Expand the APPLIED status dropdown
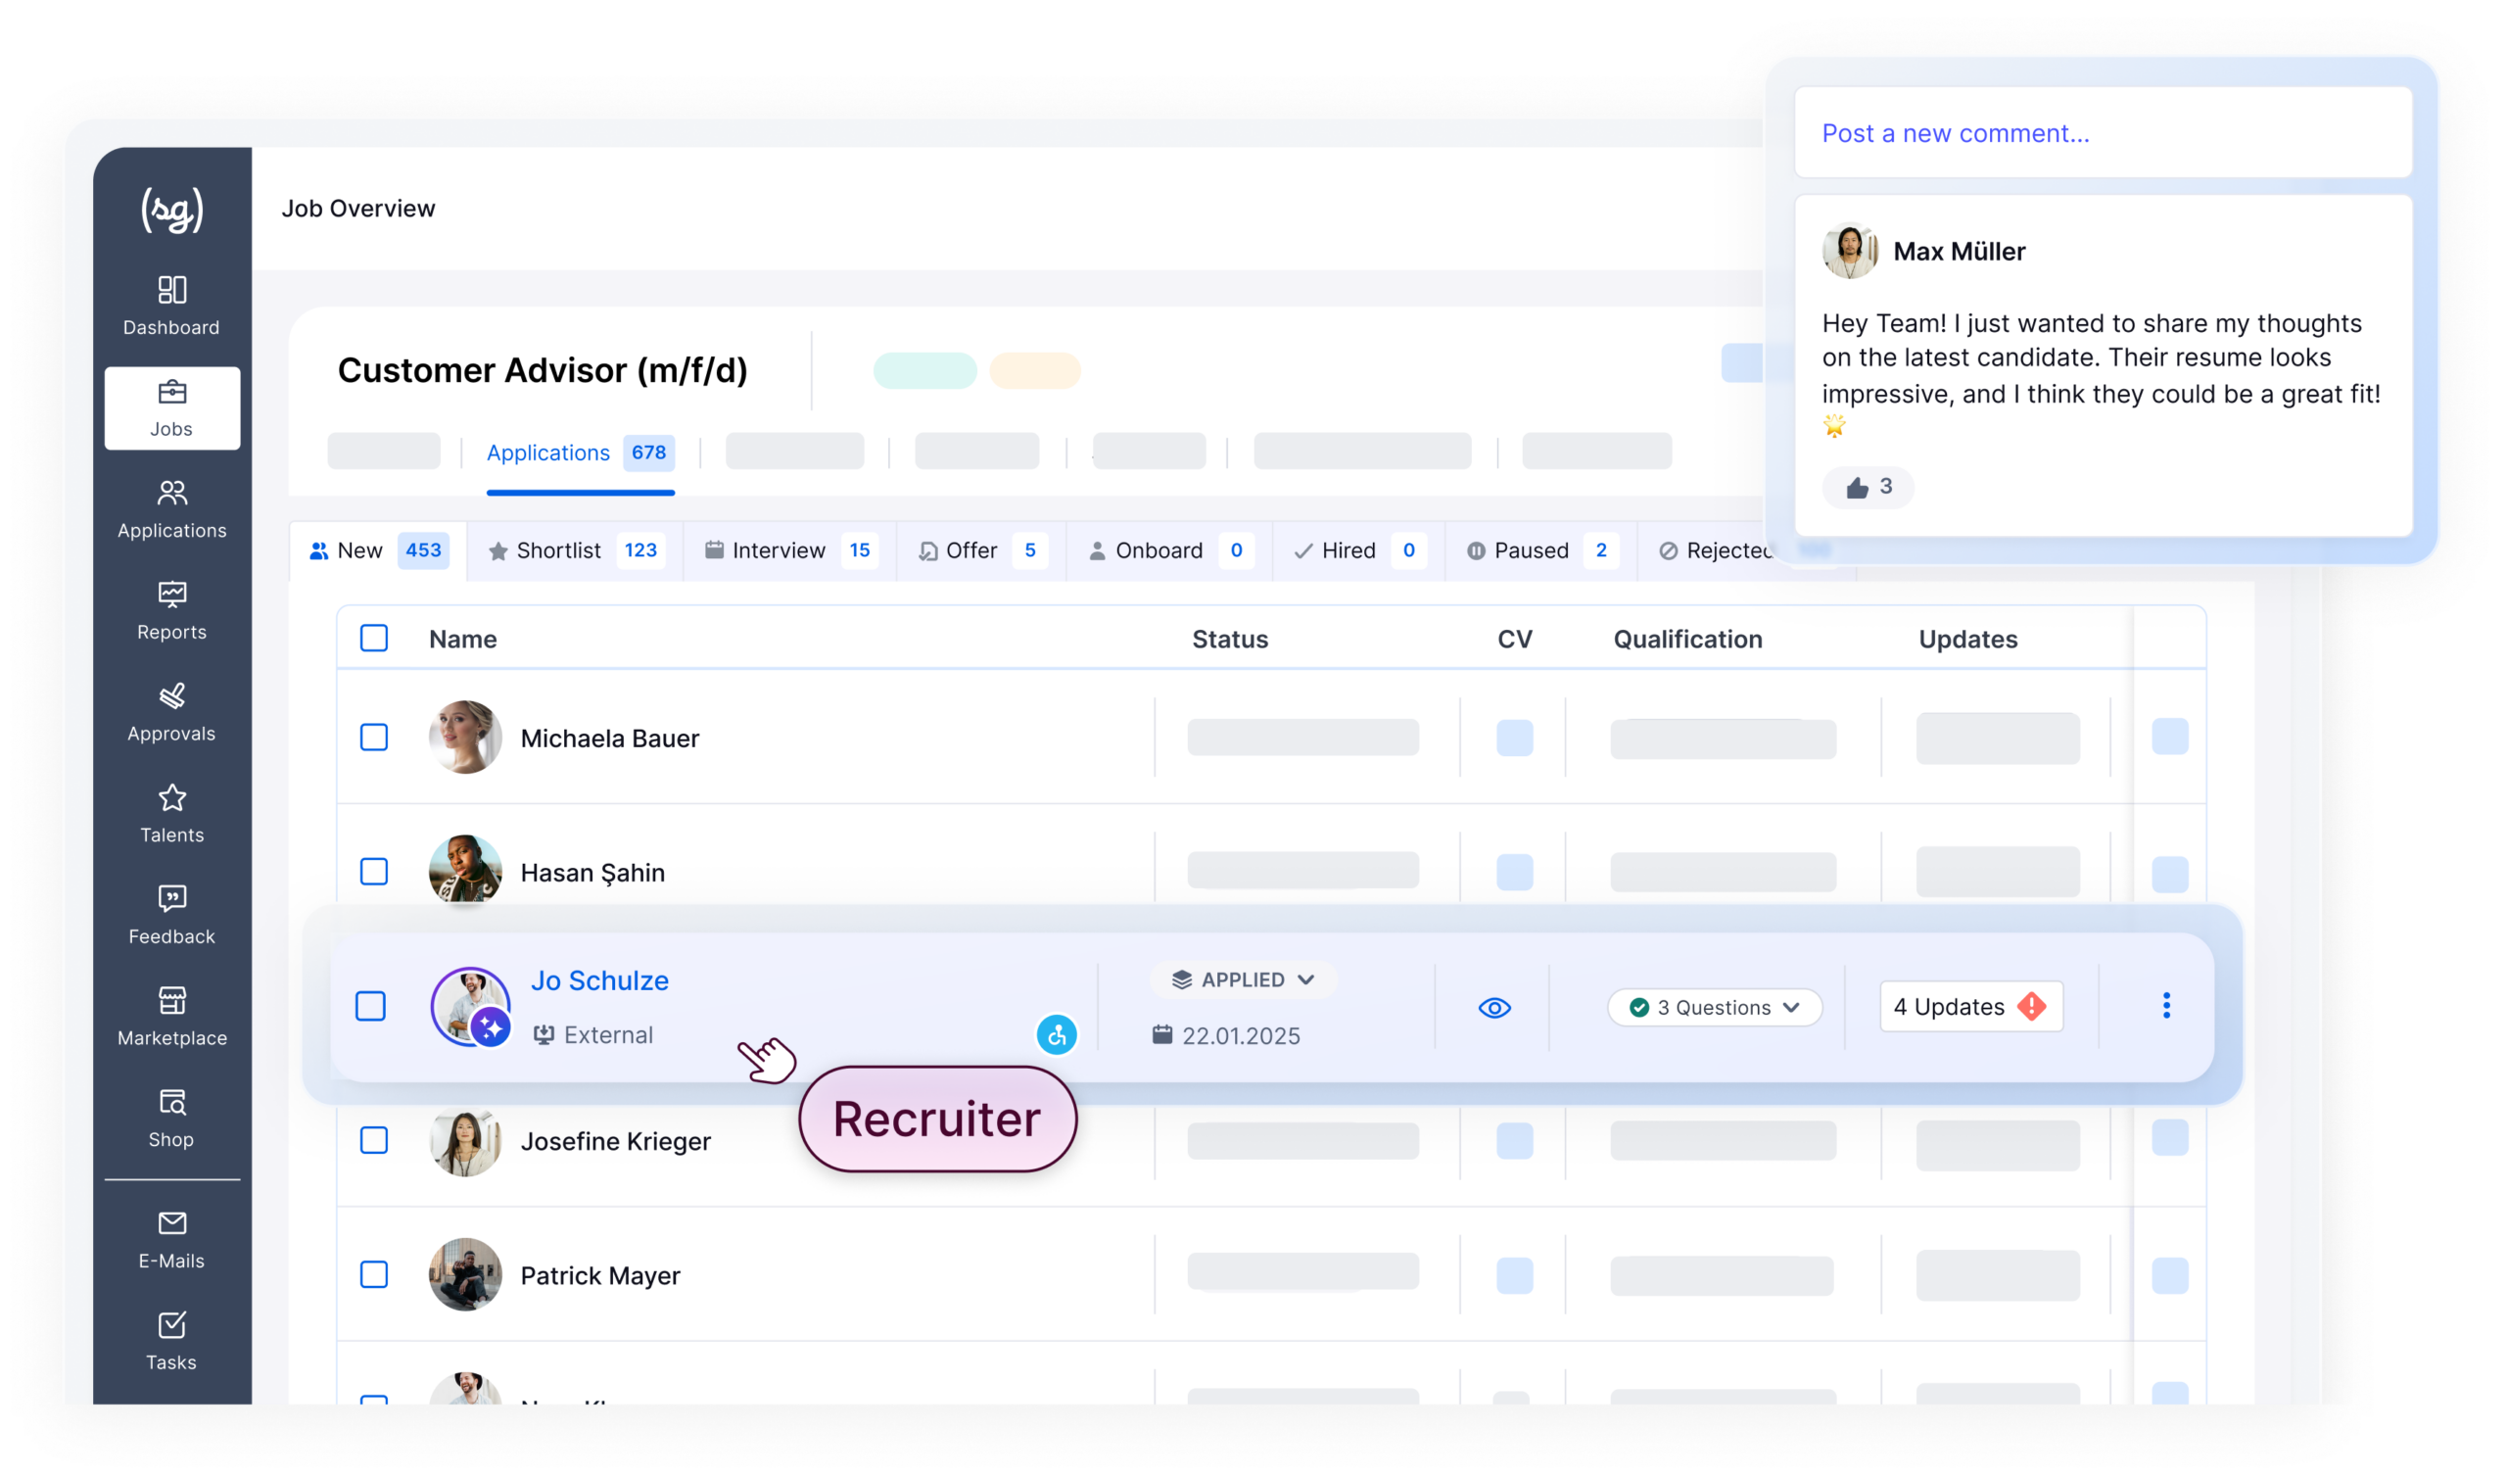 1242,979
